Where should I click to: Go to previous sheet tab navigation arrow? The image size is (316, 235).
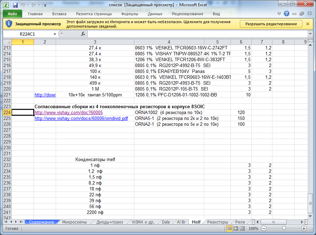point(11,222)
